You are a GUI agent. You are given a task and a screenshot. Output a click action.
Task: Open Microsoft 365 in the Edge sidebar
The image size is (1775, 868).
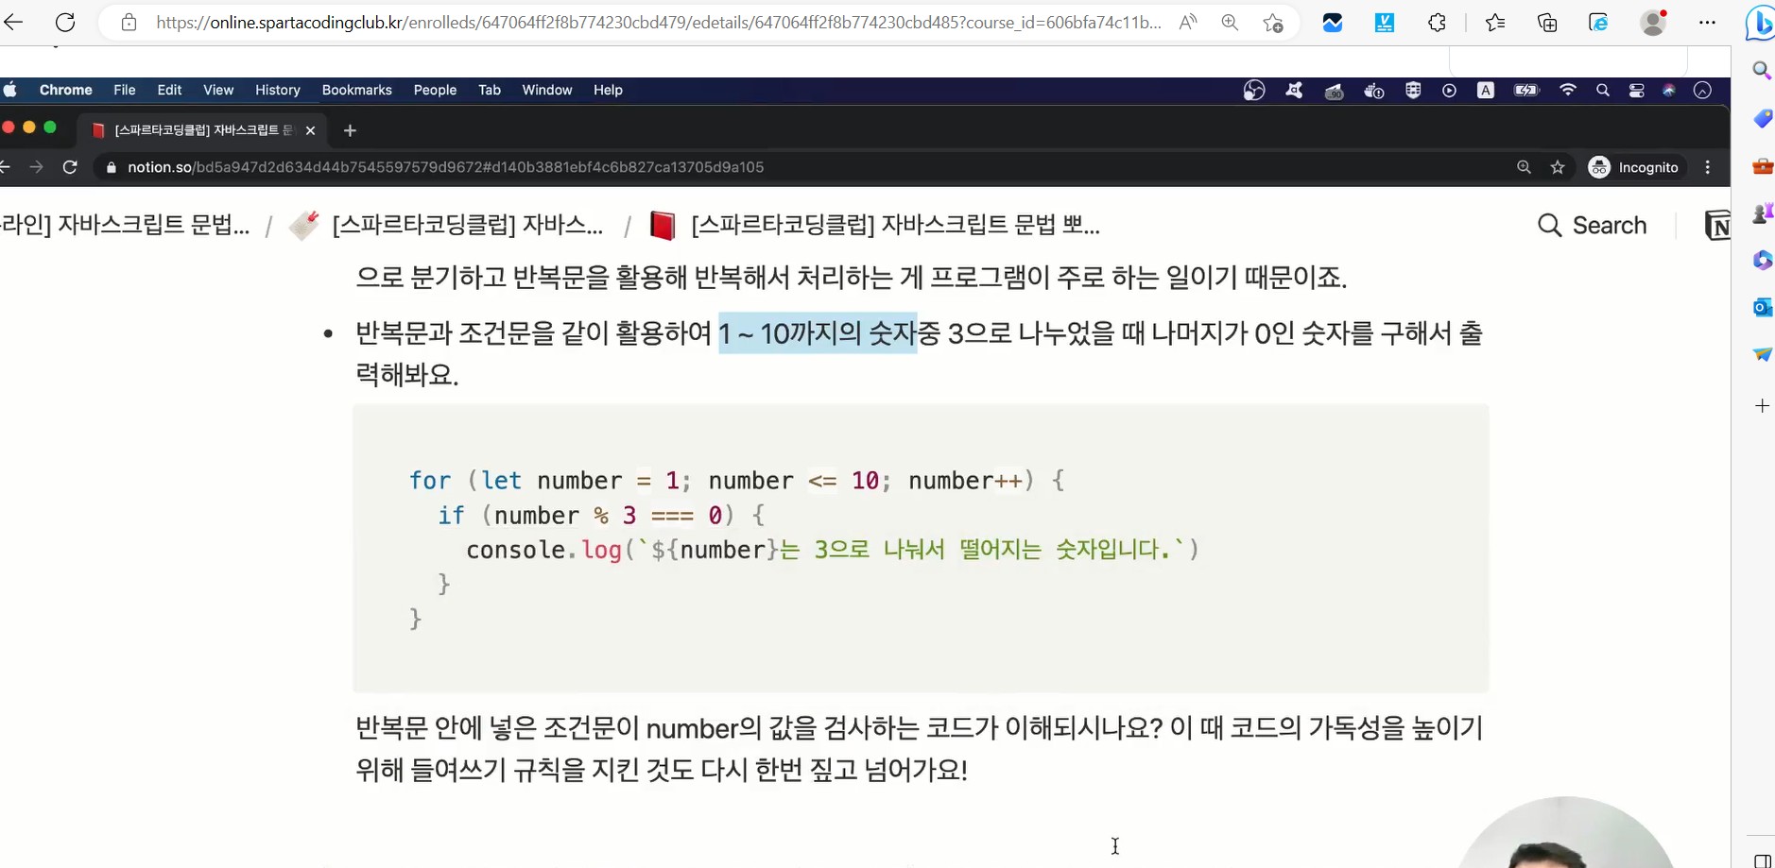point(1762,260)
